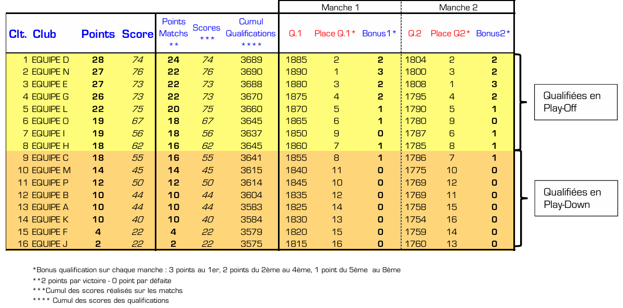Select cumul qualifications value 3583
Screen dimensions: 623x308
coord(251,207)
